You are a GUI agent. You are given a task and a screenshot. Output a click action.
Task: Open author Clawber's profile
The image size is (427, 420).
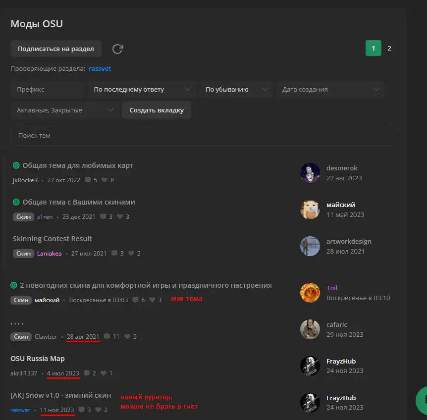[x=46, y=336]
